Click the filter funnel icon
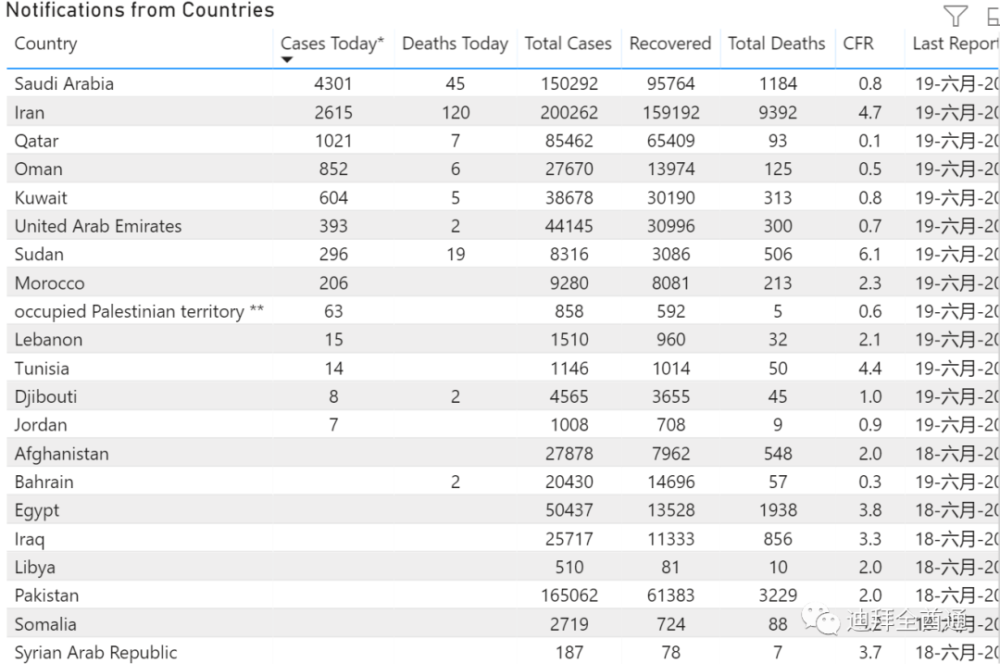Image resolution: width=1000 pixels, height=664 pixels. (x=956, y=17)
